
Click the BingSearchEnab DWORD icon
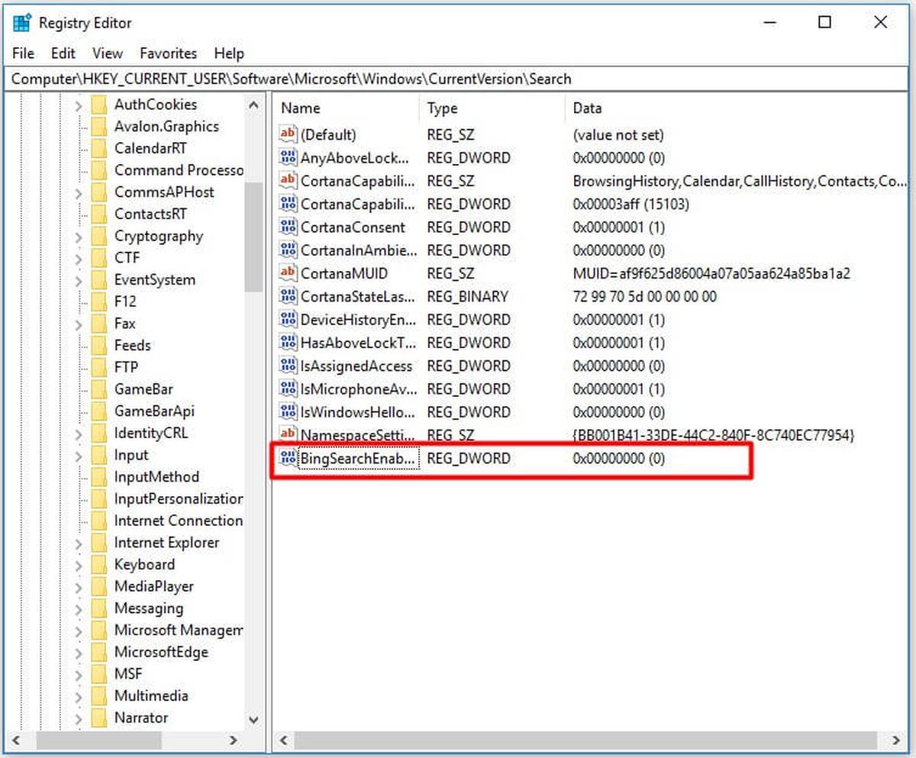(x=288, y=458)
